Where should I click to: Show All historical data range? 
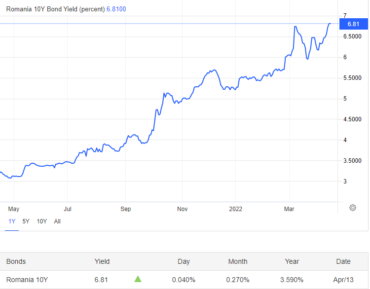(57, 221)
